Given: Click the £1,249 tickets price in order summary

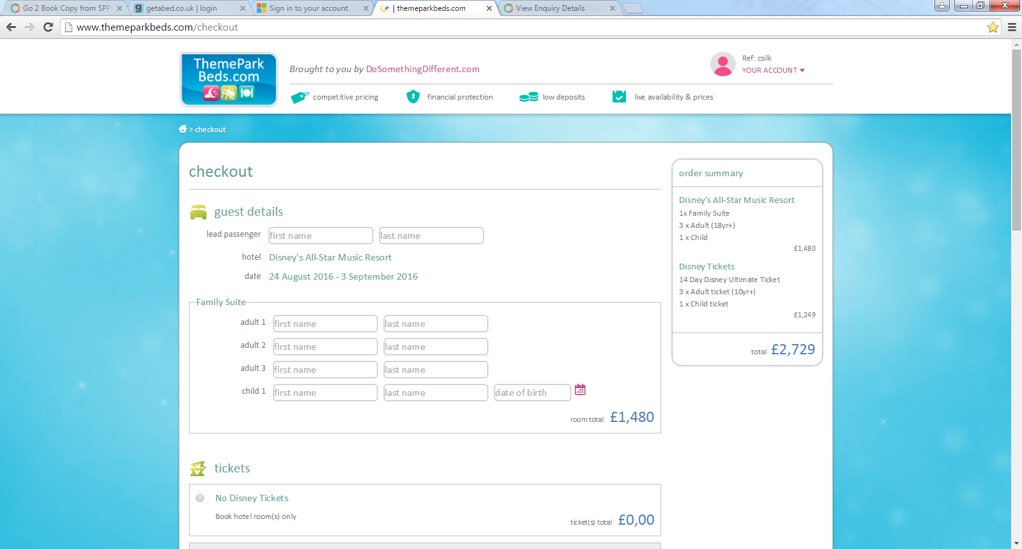Looking at the screenshot, I should (x=805, y=315).
